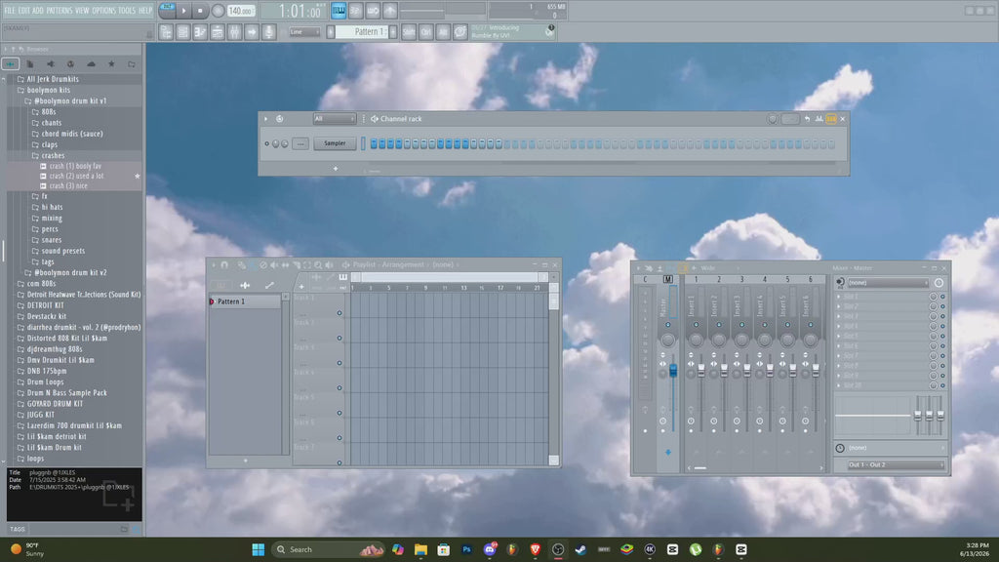This screenshot has width=999, height=562.
Task: Open the All channel filter dropdown
Action: [334, 118]
